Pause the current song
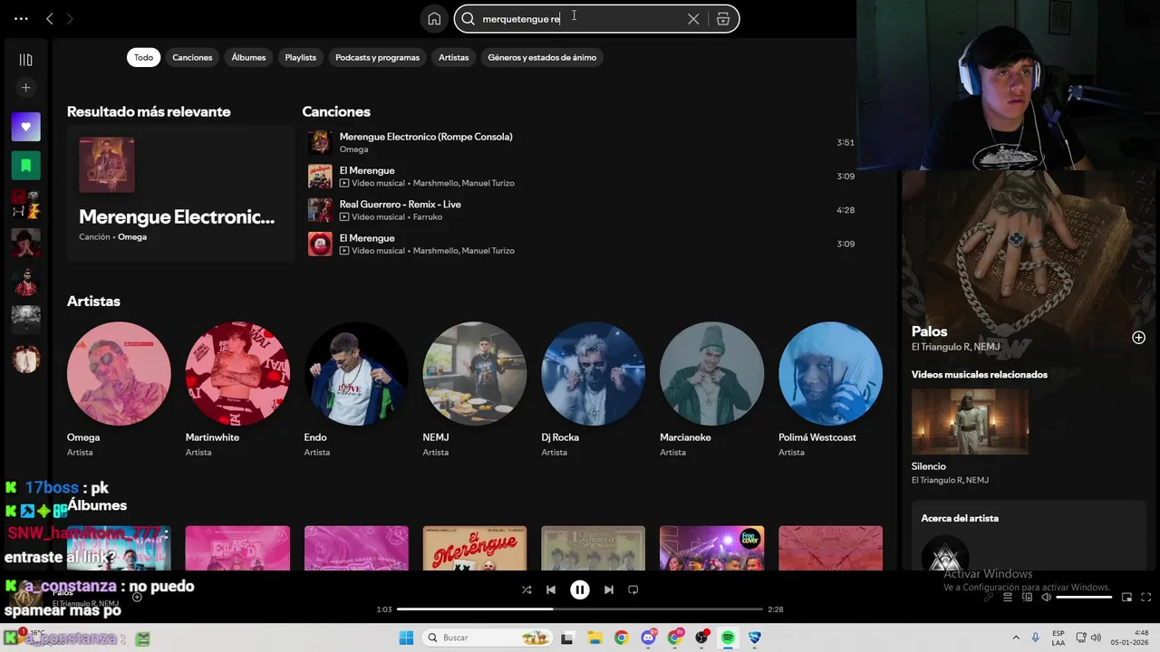This screenshot has width=1160, height=652. [580, 590]
